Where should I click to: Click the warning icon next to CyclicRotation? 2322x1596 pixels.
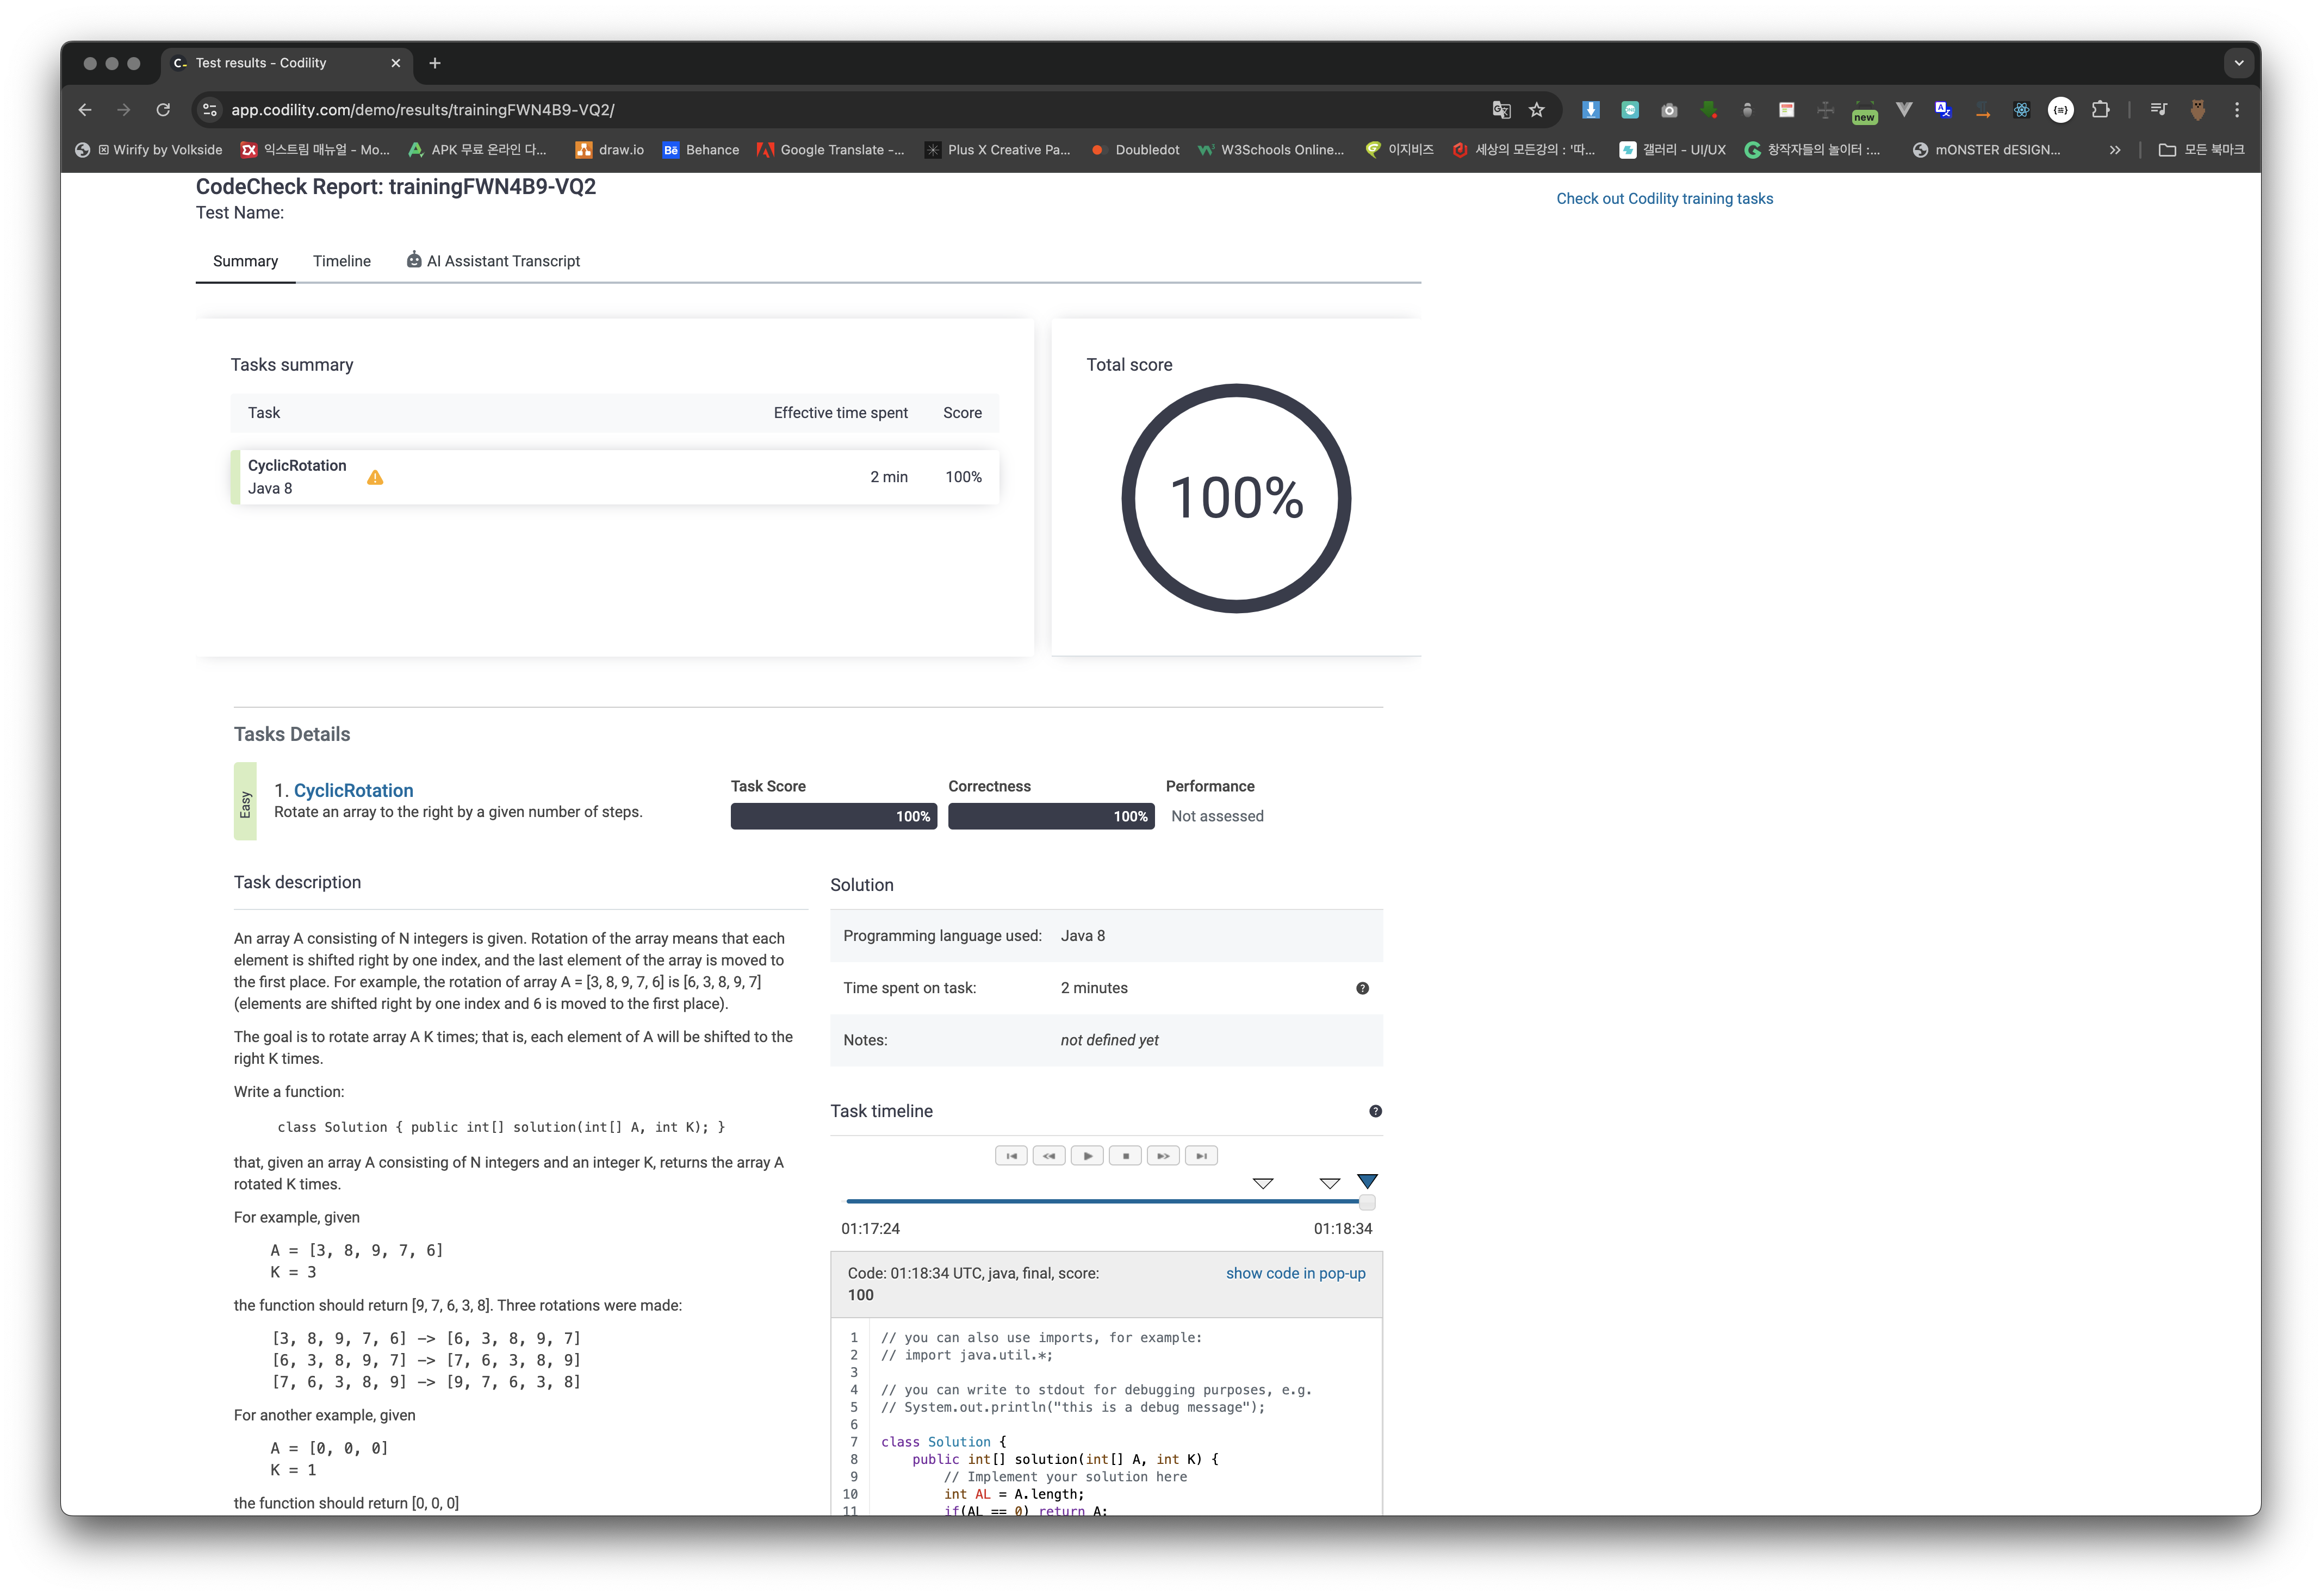375,478
